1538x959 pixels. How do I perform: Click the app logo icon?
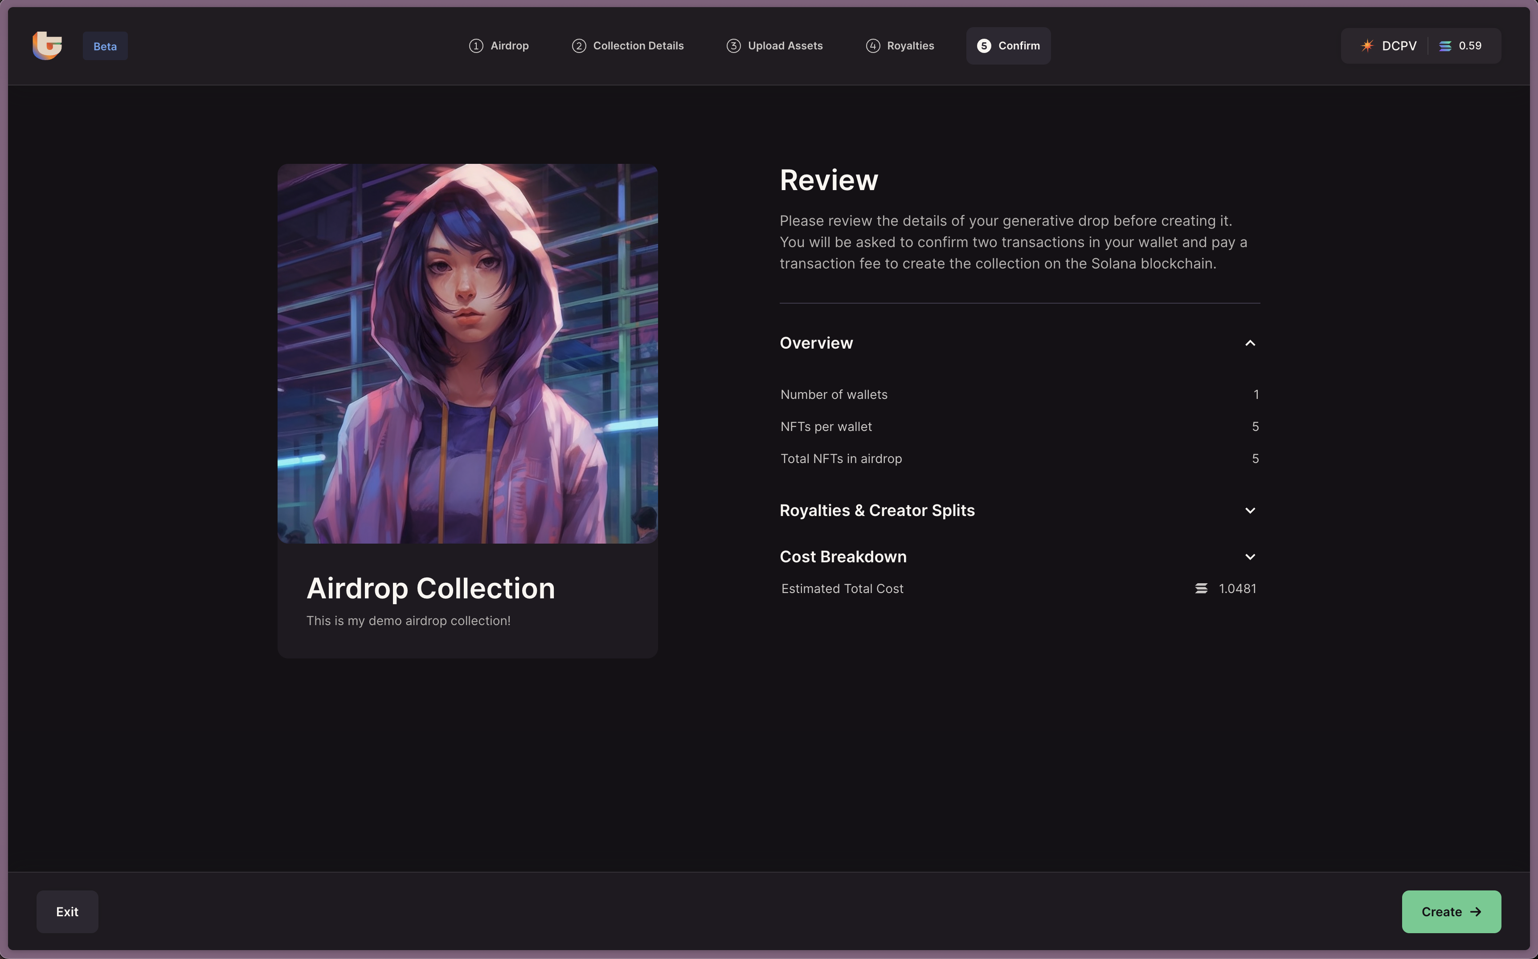tap(47, 46)
